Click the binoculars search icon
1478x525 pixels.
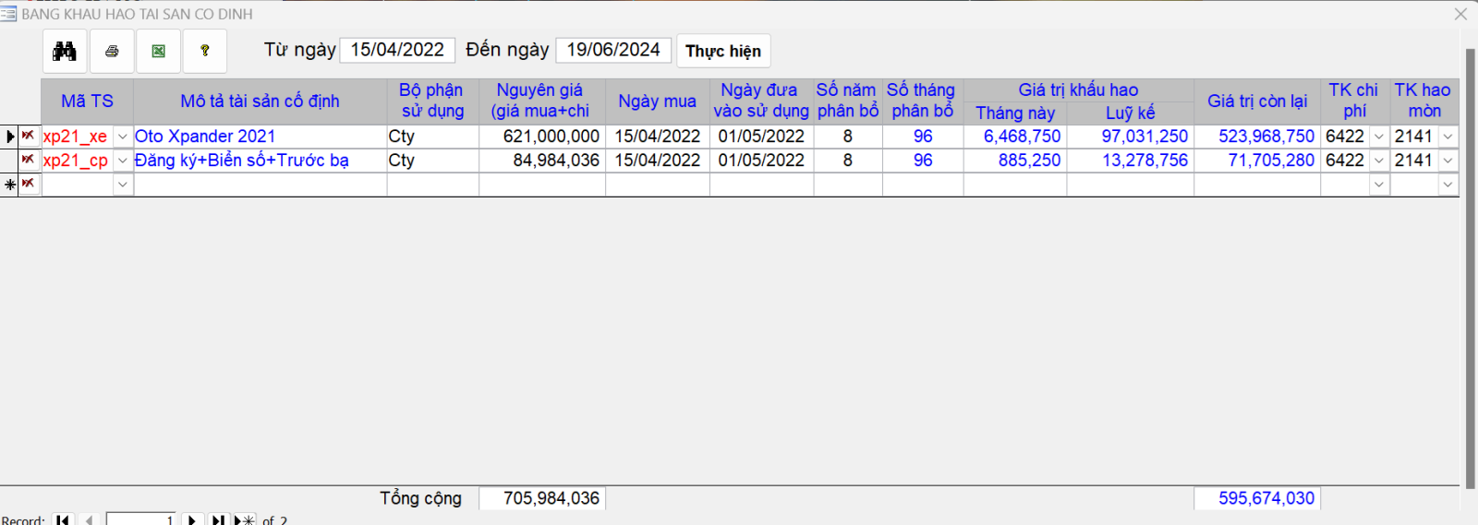pyautogui.click(x=65, y=51)
